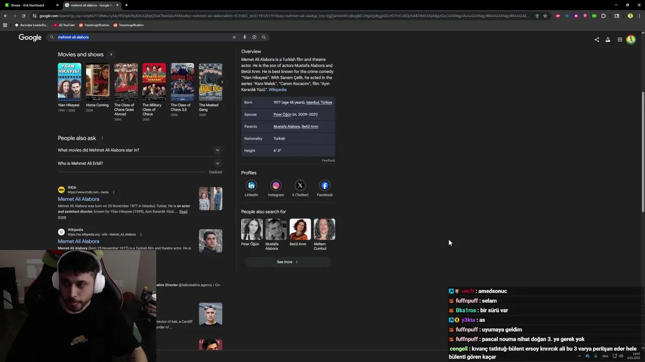Open Search Labs flask icon
The height and width of the screenshot is (362, 645).
point(608,40)
